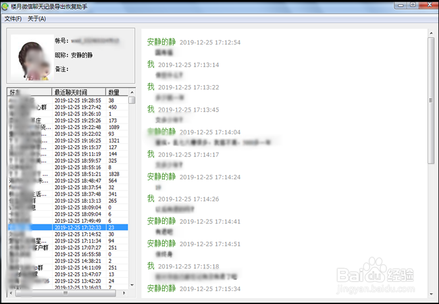439x304 pixels.
Task: Select row with time 2019-12-25 19:28:55
Action: 68,101
